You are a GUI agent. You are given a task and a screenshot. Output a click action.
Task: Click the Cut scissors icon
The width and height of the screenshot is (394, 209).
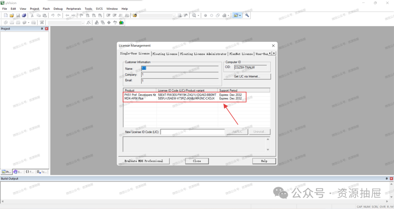(32, 15)
